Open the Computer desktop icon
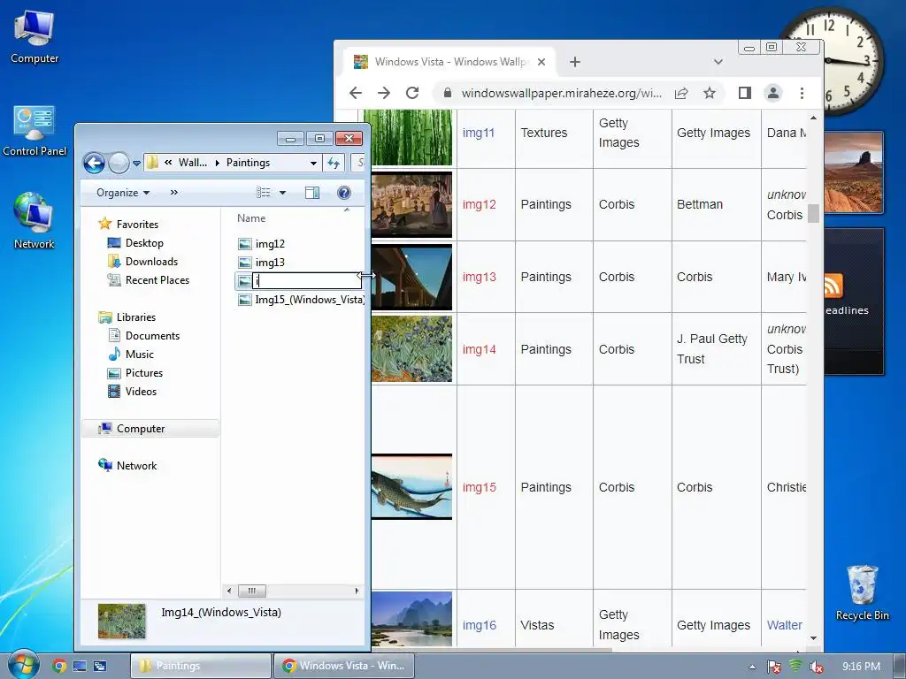 click(x=35, y=37)
